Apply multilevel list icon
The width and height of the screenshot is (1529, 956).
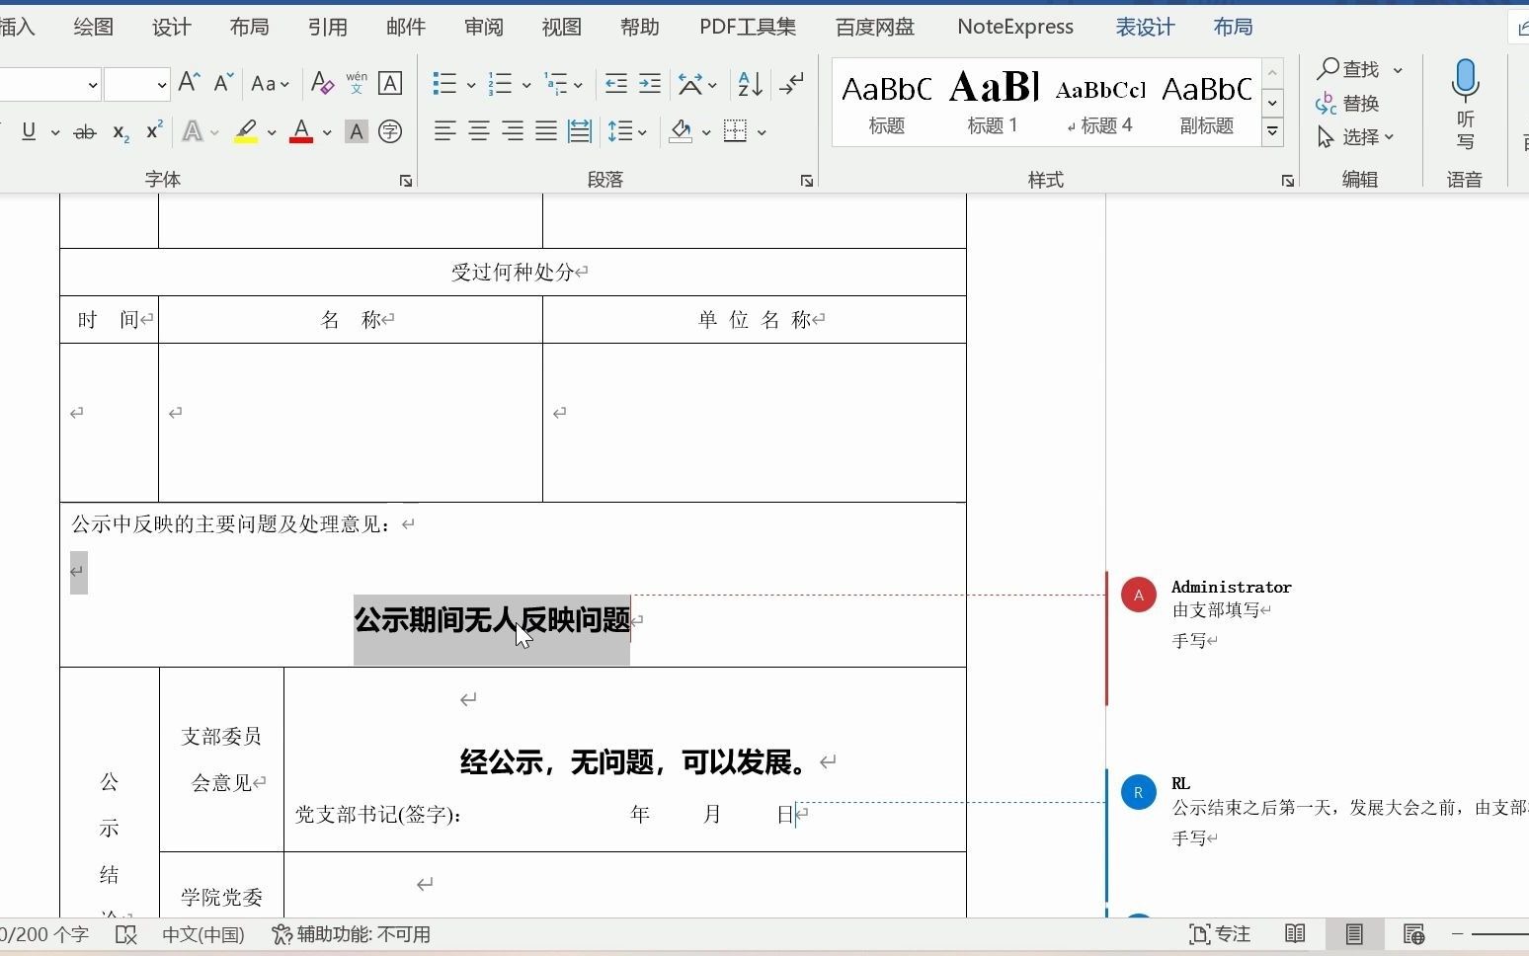click(x=556, y=84)
